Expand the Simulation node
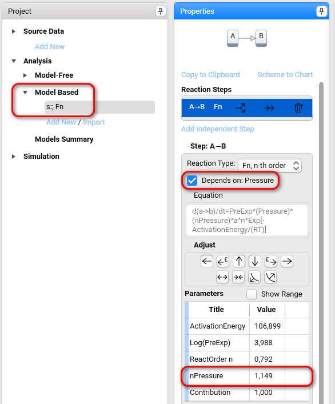Image resolution: width=335 pixels, height=404 pixels. (x=14, y=157)
